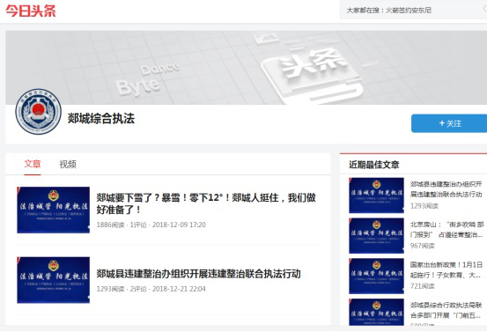The image size is (487, 332).
Task: Open sidebar thumbnail beside 1293阅读
Action: pos(376,196)
